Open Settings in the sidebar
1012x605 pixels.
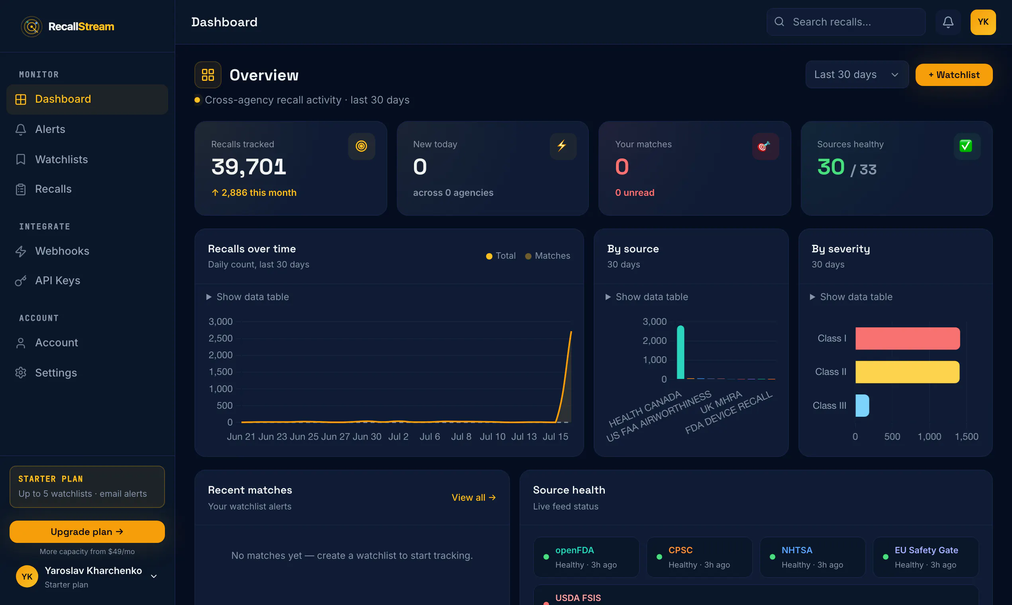tap(87, 373)
